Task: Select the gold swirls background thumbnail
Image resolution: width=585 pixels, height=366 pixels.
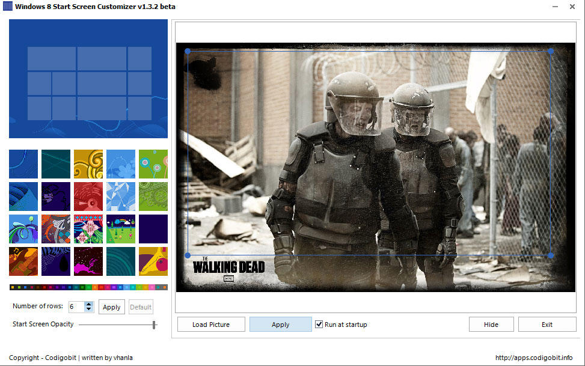Action: click(x=88, y=164)
